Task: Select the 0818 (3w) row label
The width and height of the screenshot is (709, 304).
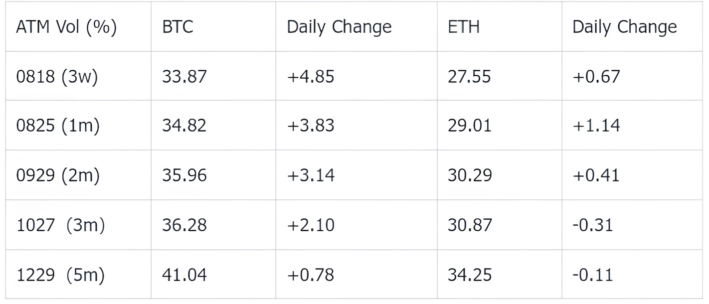Action: [57, 76]
